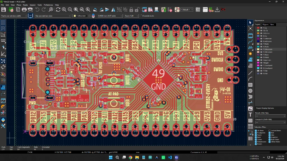Uncheck All items in Selection Filter
Screen dimensions: 287x161
[256, 131]
